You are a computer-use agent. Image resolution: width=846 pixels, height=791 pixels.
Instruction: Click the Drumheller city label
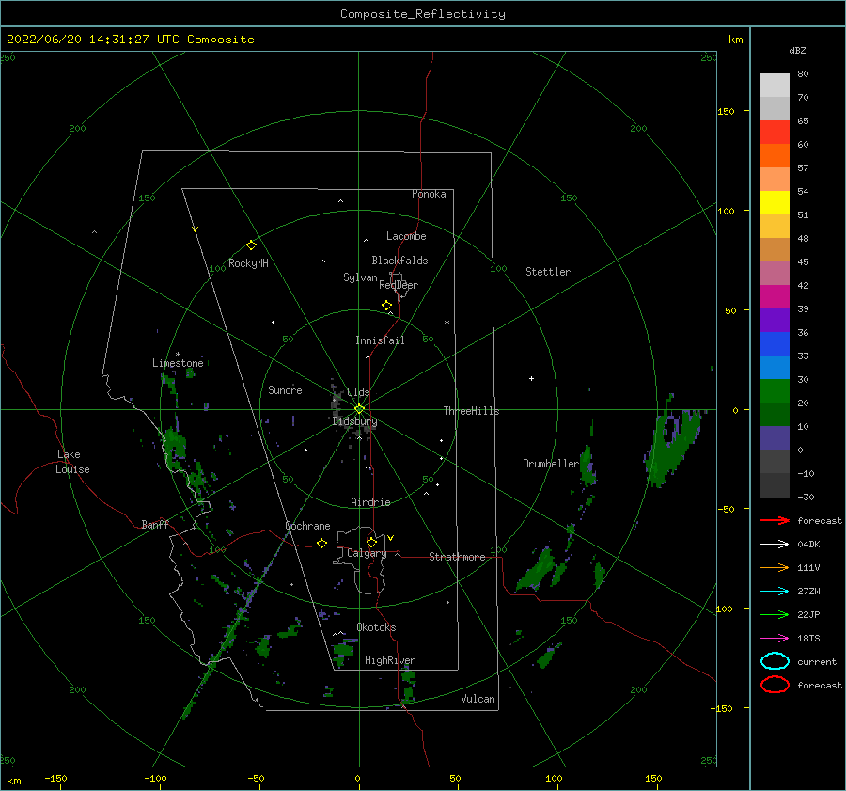(551, 464)
